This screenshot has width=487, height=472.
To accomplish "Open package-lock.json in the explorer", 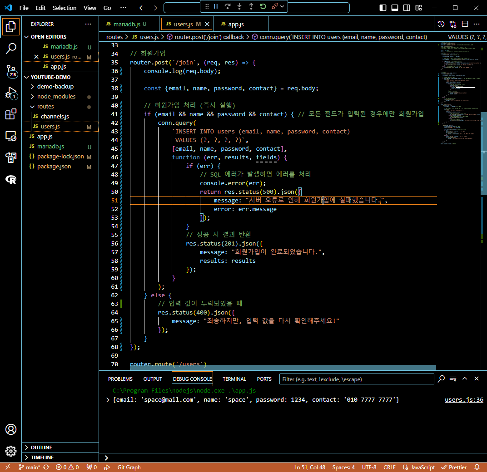I will 60,157.
